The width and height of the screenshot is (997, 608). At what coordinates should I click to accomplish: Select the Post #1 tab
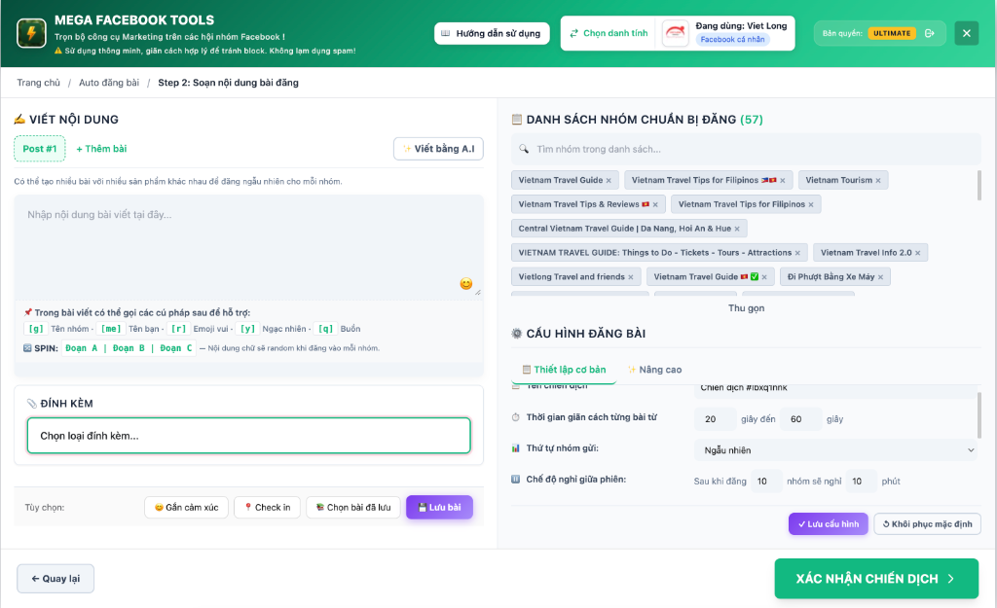[x=39, y=149]
